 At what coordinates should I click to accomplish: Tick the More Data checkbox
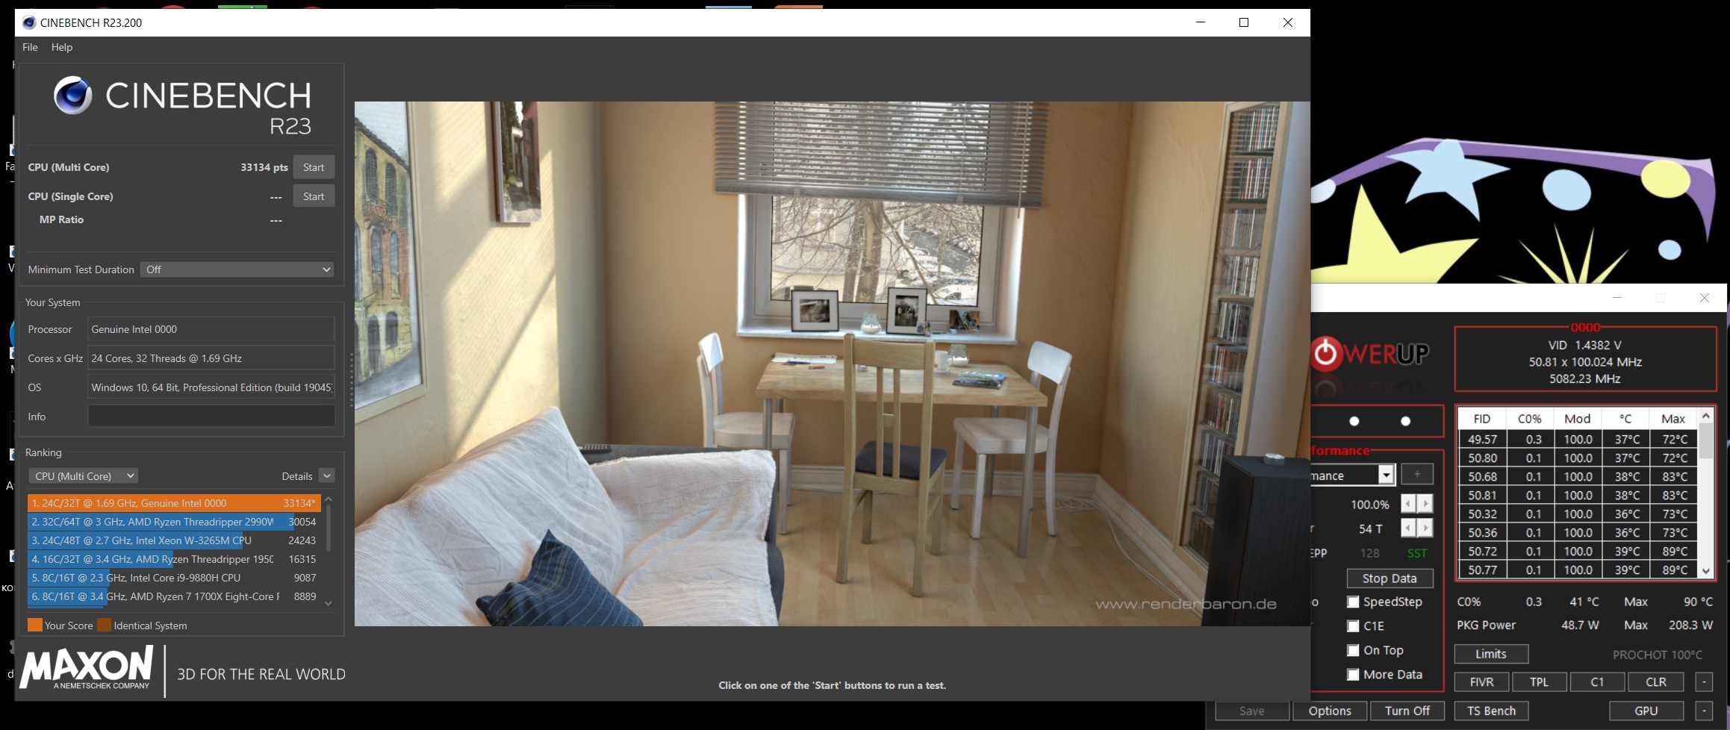[x=1353, y=675]
